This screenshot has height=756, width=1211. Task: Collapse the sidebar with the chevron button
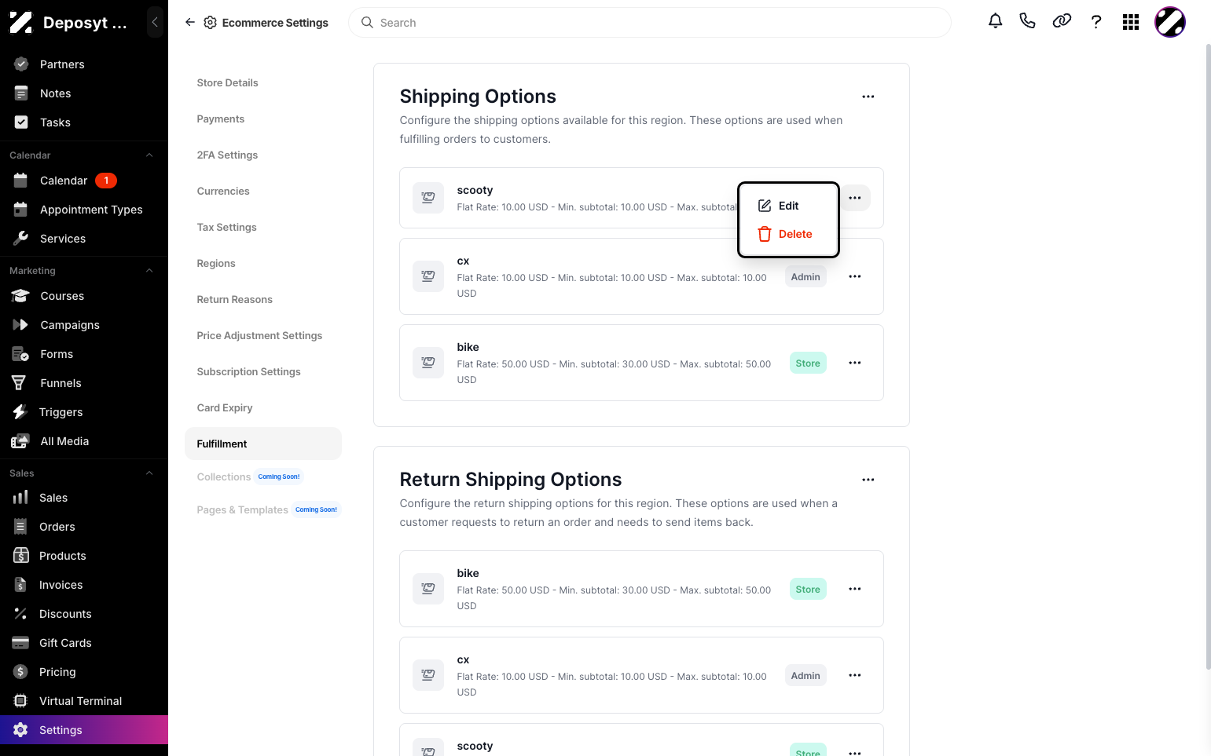click(x=155, y=23)
